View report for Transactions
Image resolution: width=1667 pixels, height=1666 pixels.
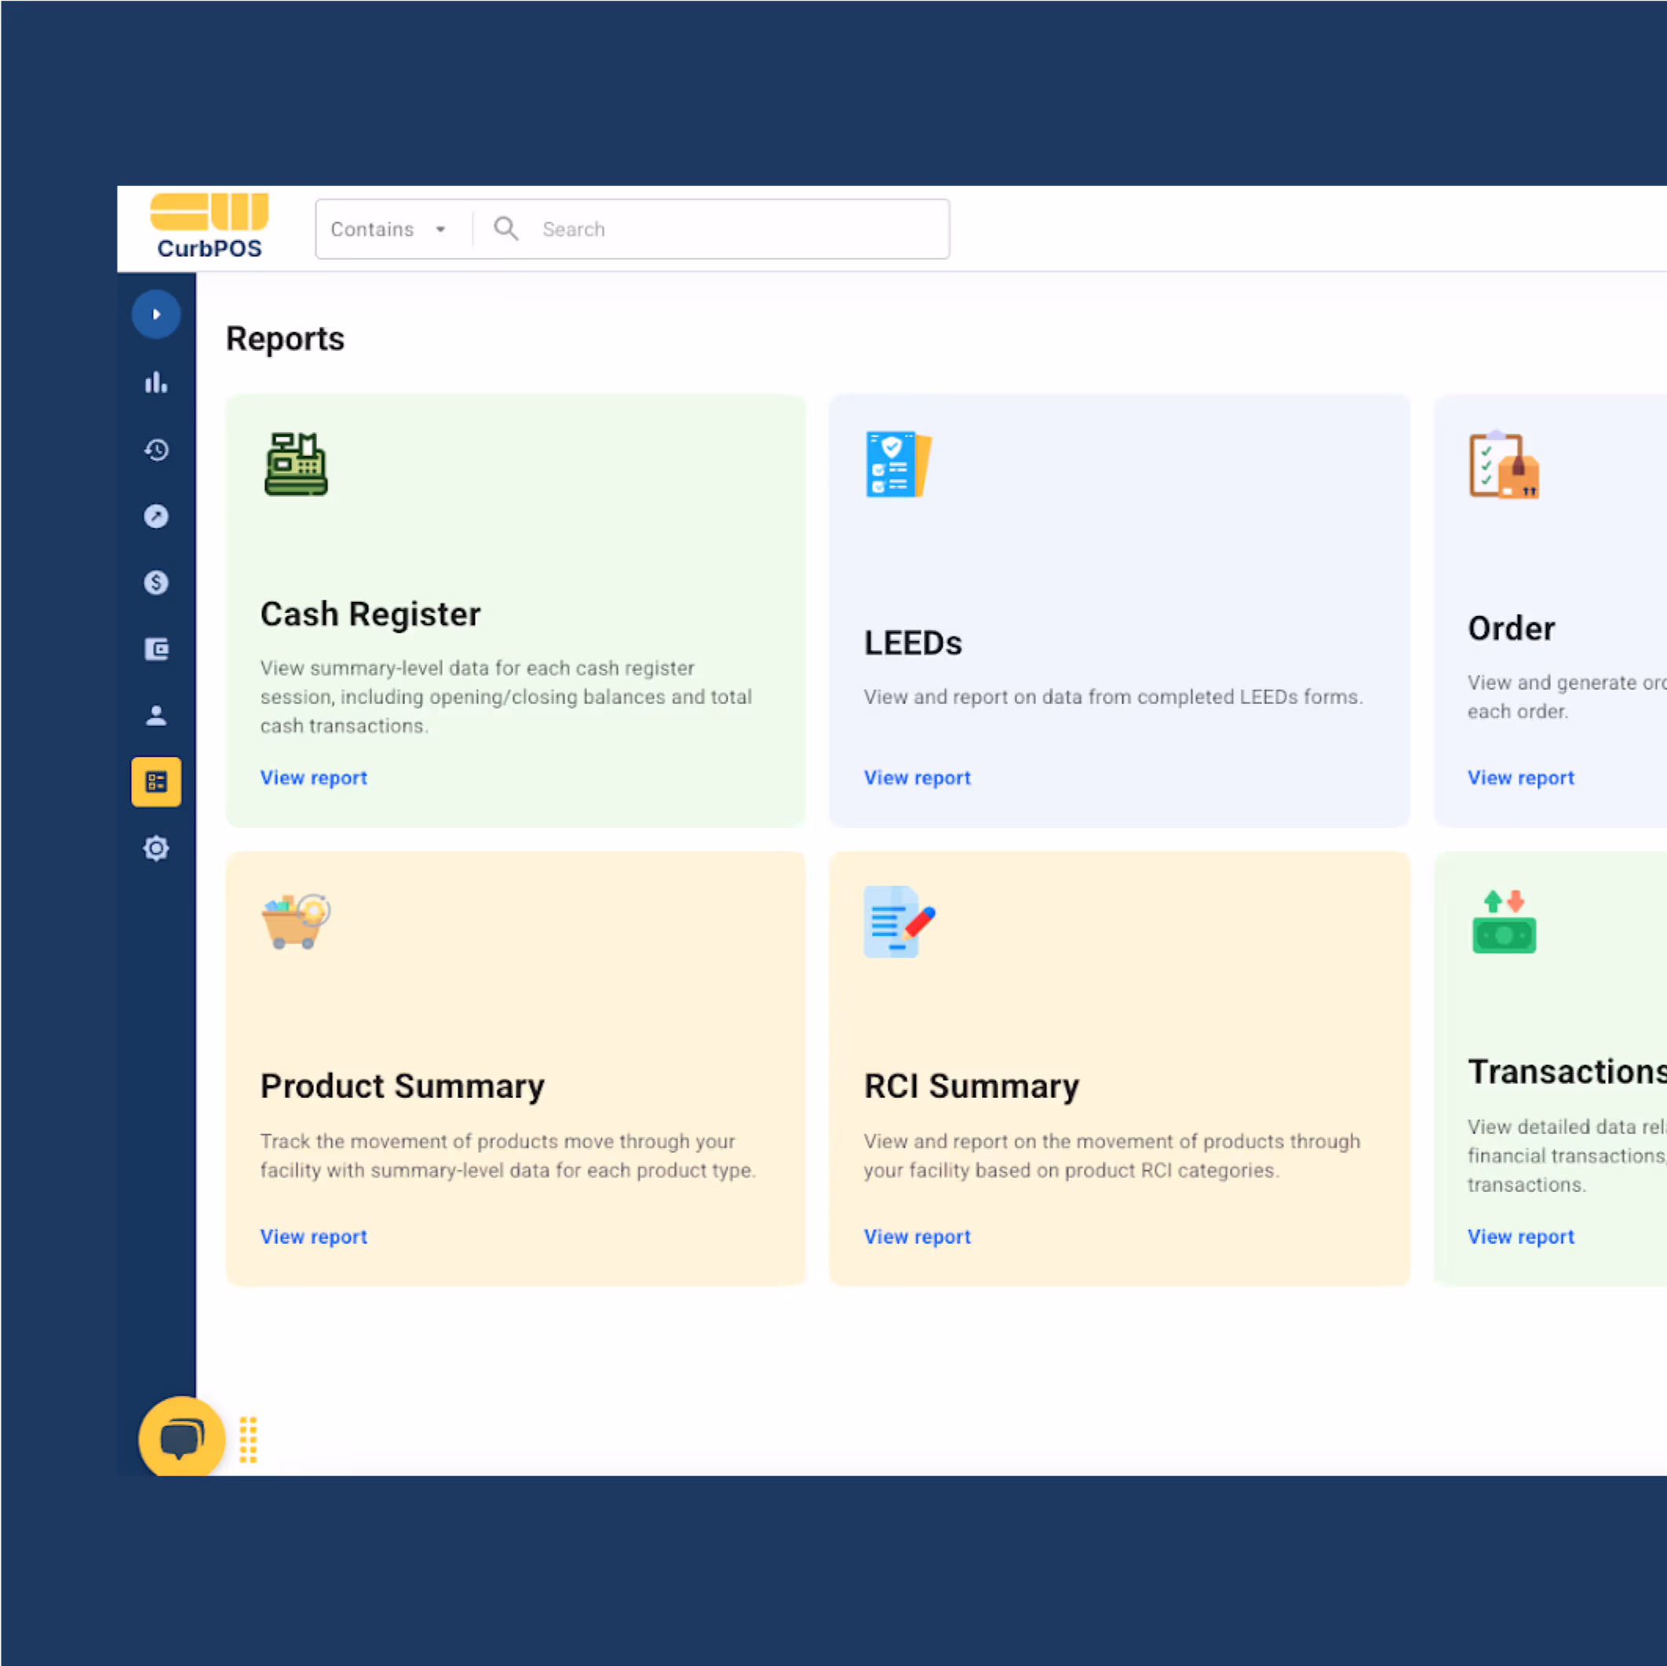click(x=1521, y=1236)
